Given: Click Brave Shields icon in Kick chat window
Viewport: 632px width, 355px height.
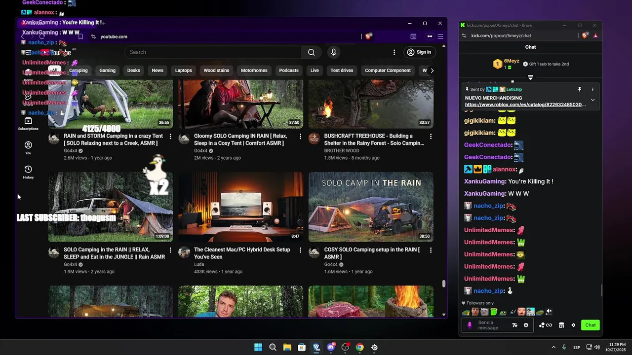Looking at the screenshot, I should (x=586, y=35).
